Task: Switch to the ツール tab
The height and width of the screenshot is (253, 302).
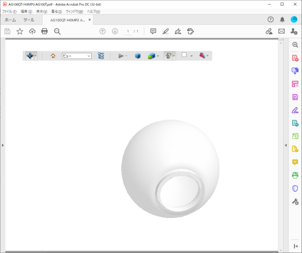Action: point(29,20)
